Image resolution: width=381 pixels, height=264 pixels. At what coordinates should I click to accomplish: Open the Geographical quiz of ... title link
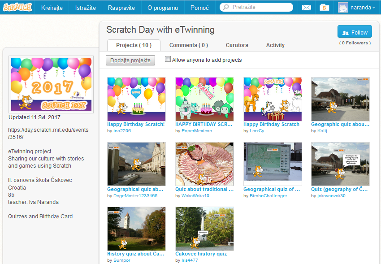tap(272, 189)
